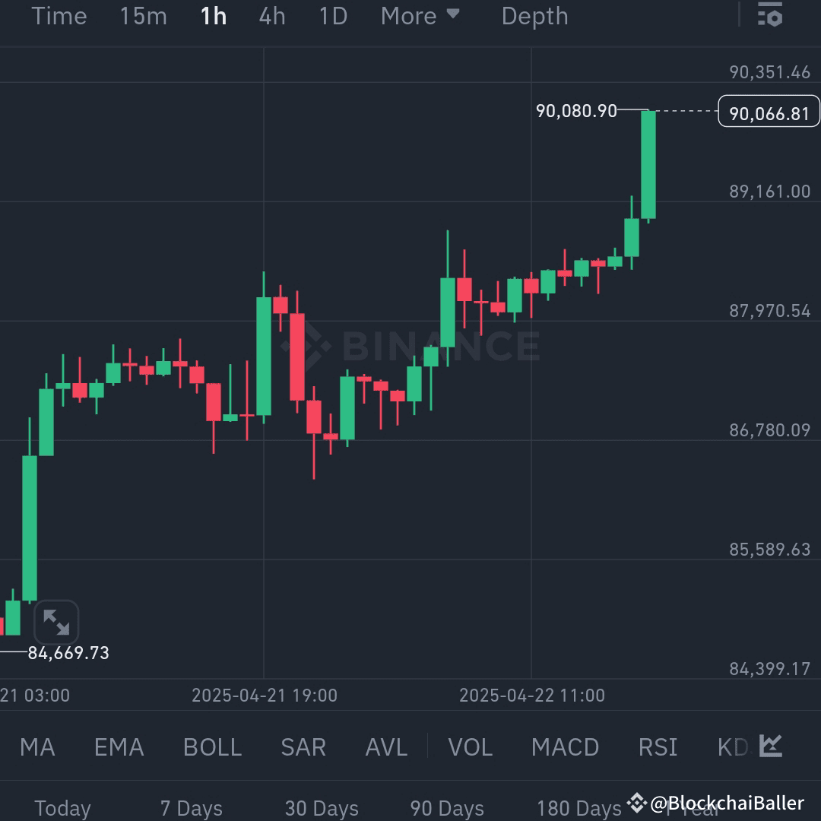Enable the EMA indicator

(119, 747)
